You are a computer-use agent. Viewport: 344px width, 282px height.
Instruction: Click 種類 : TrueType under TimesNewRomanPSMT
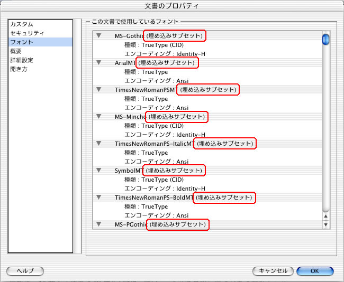(146, 99)
